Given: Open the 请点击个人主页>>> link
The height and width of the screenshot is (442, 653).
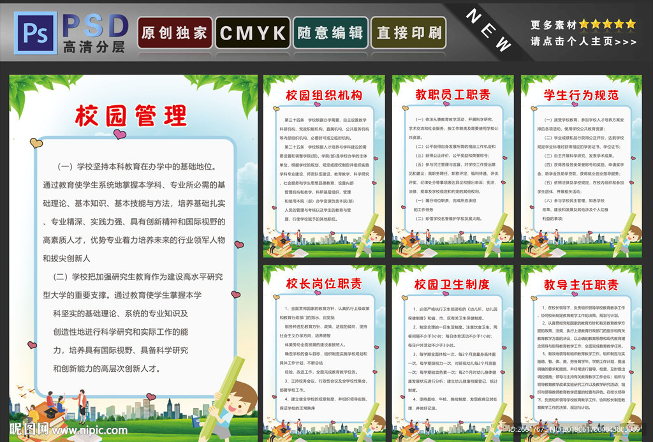Looking at the screenshot, I should click(583, 41).
